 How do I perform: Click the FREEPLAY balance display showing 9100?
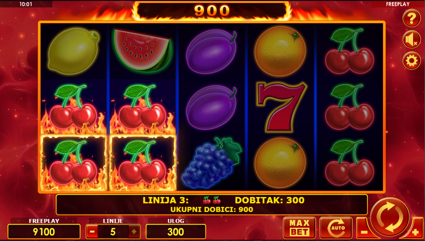pos(44,232)
